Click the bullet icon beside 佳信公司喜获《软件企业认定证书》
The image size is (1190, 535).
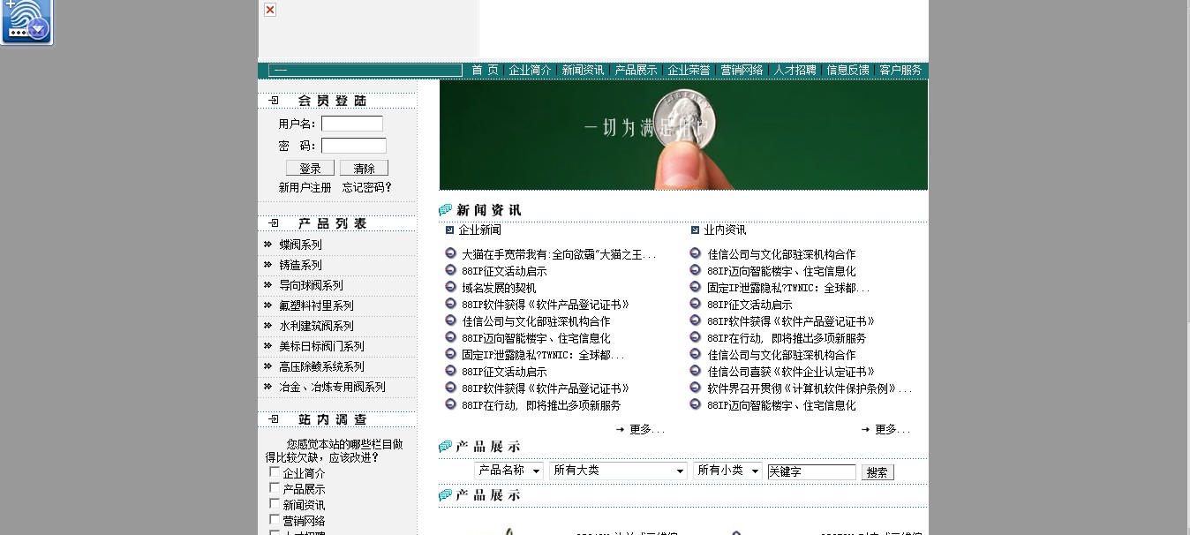point(697,372)
